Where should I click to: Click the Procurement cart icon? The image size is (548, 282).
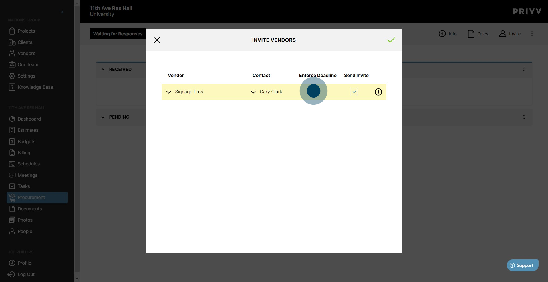pos(12,197)
